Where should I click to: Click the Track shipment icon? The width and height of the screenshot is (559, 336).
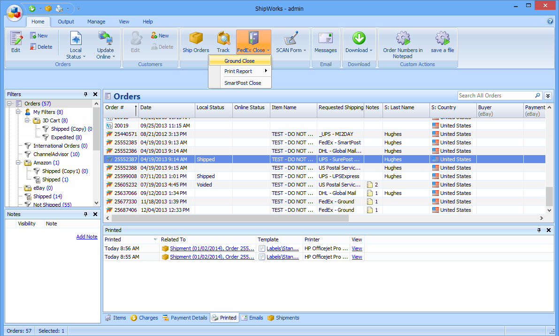pyautogui.click(x=223, y=38)
